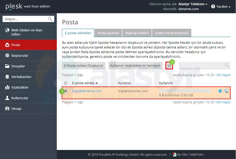The image size is (236, 159).
Task: Open Web Siteleri ve Alan Adları menu
Action: click(x=28, y=32)
